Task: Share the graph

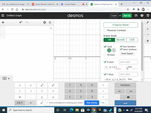Action: tap(136, 15)
